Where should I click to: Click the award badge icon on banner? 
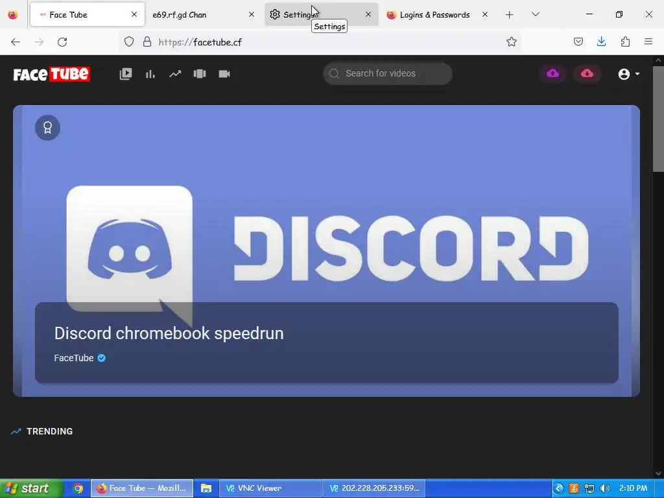tap(47, 128)
